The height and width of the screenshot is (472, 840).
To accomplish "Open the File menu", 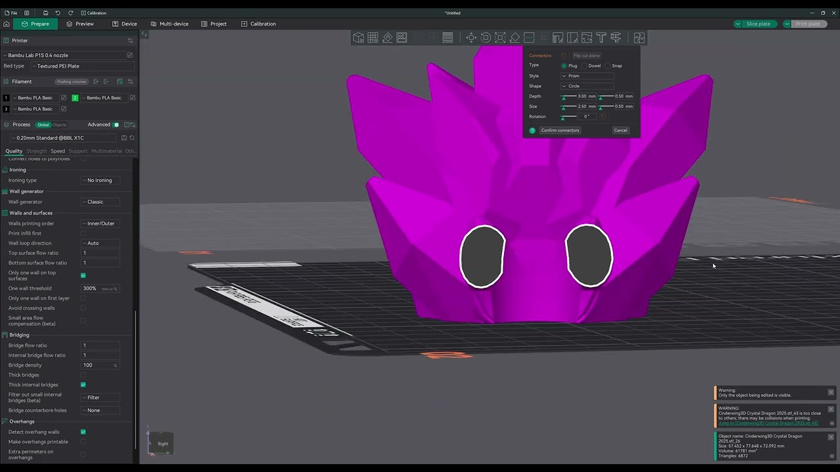I will tap(11, 12).
